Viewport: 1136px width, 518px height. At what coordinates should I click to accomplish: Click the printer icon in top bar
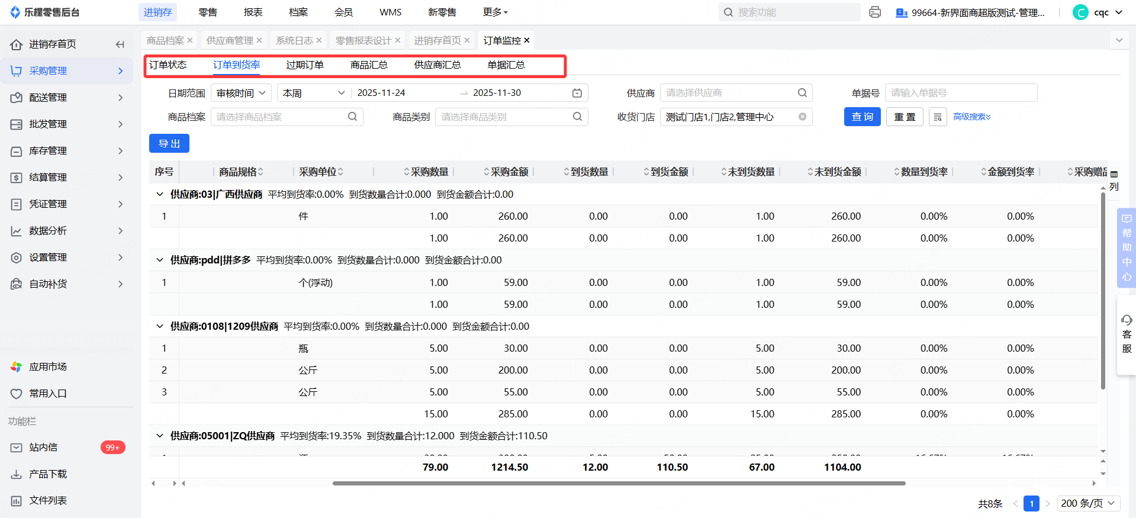click(x=874, y=12)
